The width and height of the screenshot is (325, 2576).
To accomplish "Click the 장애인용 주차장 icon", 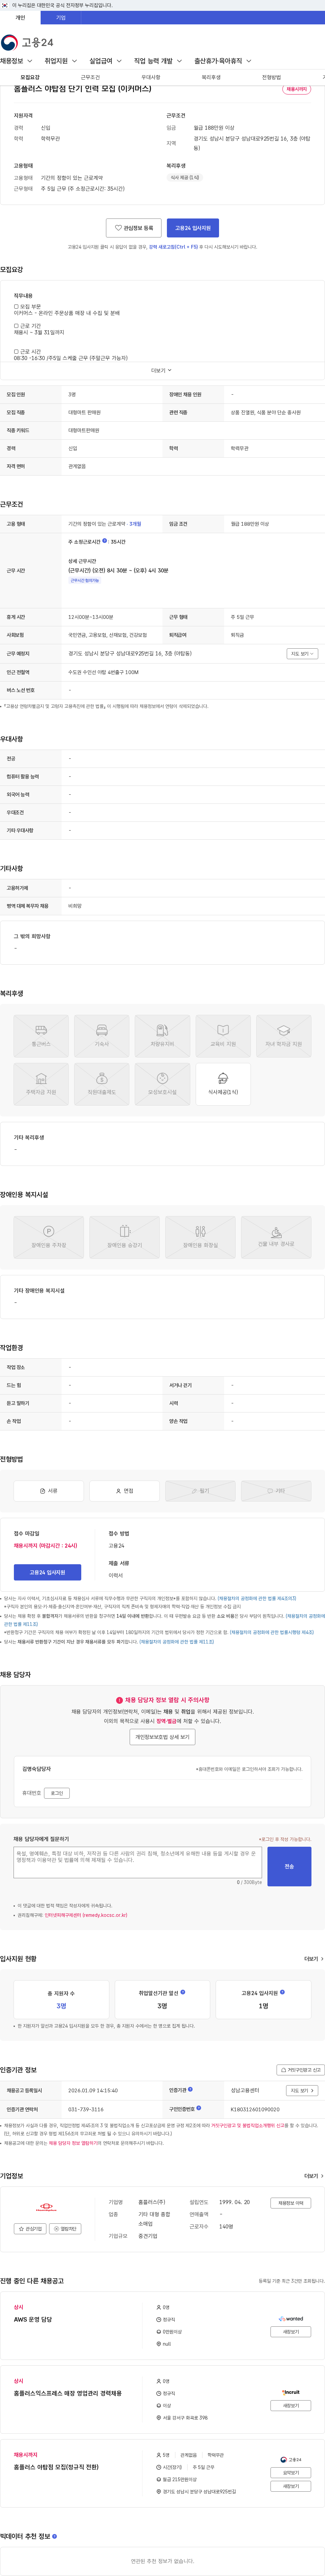I will coord(49,1237).
